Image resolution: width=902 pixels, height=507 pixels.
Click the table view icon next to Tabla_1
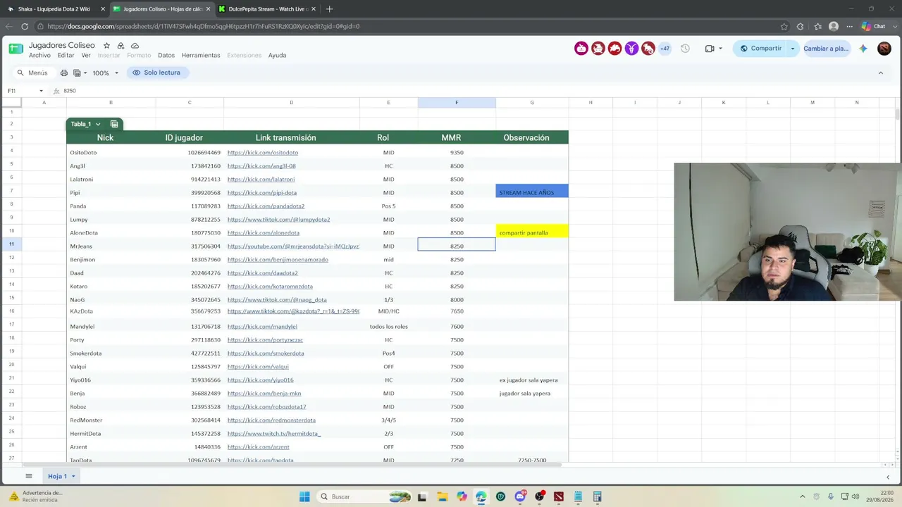click(114, 124)
